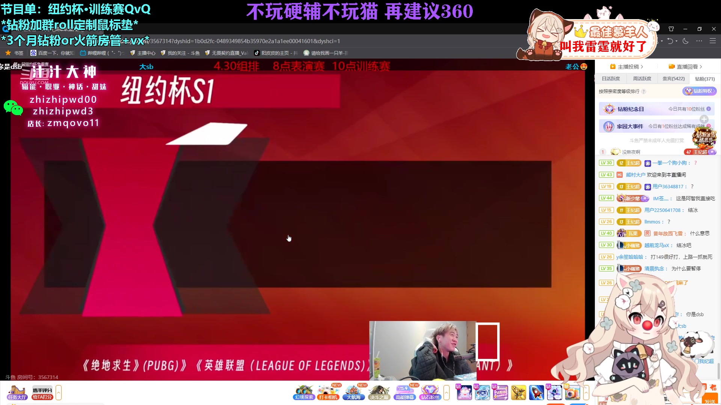Select the rocket gift icon
This screenshot has height=405, width=721.
(x=537, y=393)
